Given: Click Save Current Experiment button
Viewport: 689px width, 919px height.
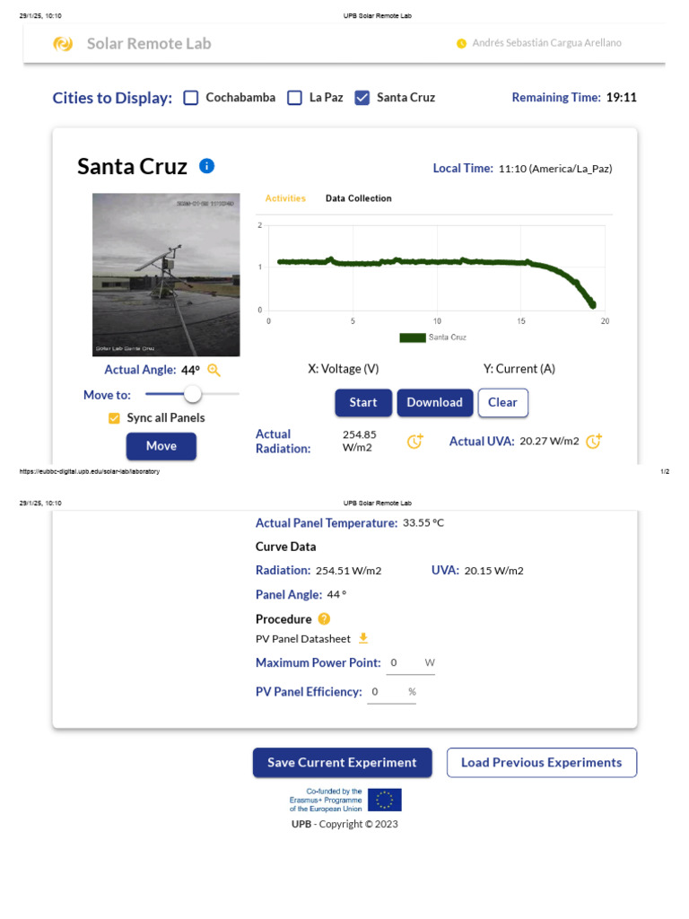Looking at the screenshot, I should [342, 763].
